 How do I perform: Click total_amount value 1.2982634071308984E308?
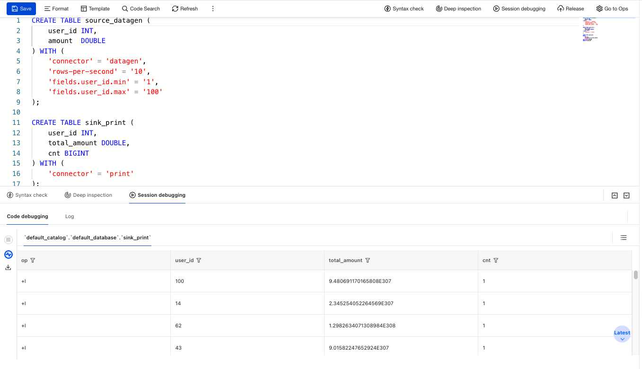(362, 325)
